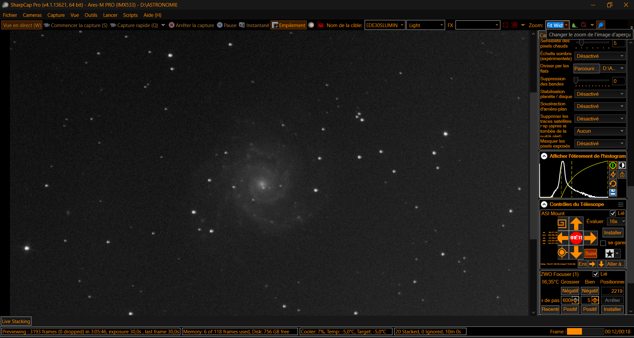The image size is (634, 338).
Task: Click Arrêter la capture button
Action: tap(191, 25)
